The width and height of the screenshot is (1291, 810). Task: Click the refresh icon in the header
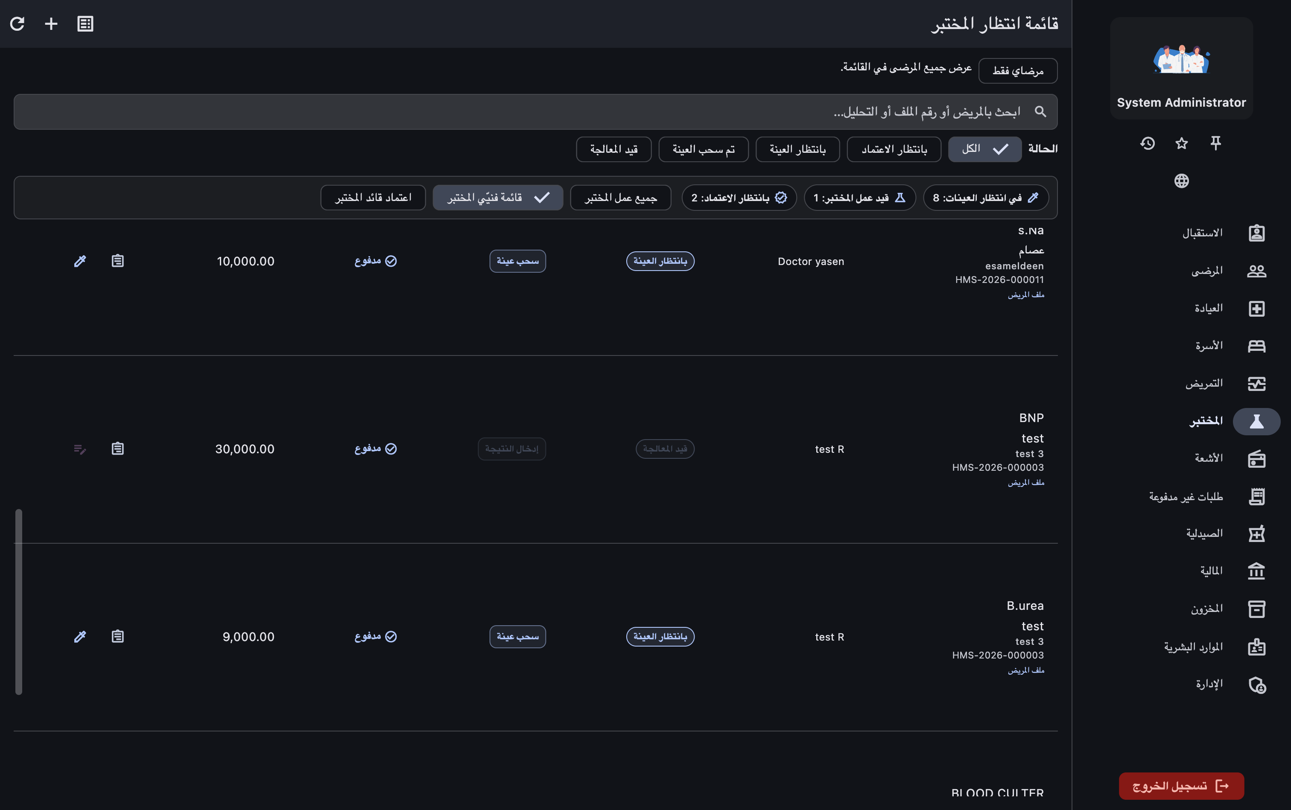pyautogui.click(x=17, y=23)
